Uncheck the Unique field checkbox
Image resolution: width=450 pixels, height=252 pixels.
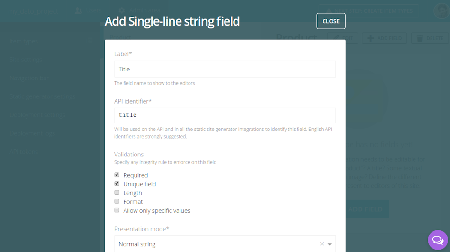(117, 184)
